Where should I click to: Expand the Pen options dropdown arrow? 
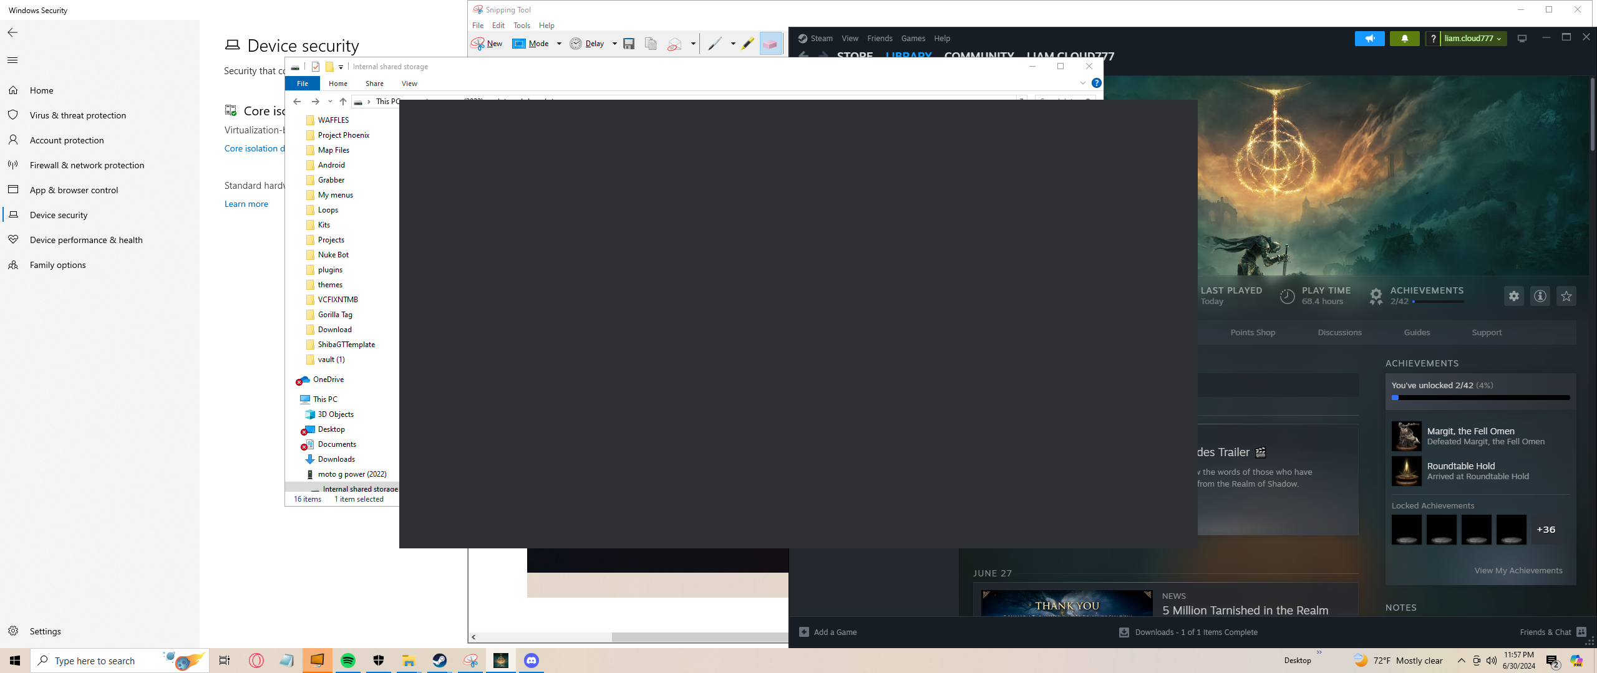coord(733,44)
